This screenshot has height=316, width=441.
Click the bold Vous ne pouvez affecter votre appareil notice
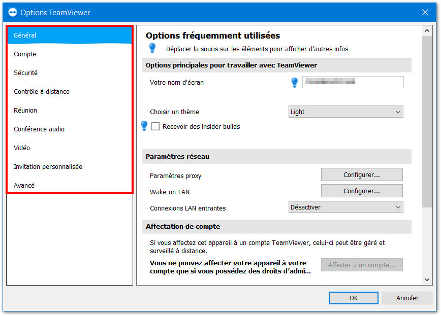[230, 267]
